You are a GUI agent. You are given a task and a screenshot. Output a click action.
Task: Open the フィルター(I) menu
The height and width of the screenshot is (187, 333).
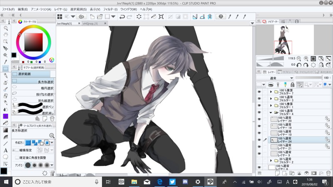point(110,9)
